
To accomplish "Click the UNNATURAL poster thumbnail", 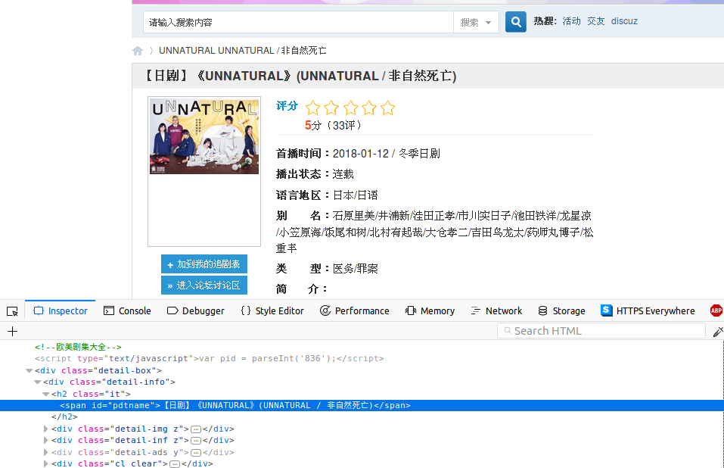I will coord(204,137).
